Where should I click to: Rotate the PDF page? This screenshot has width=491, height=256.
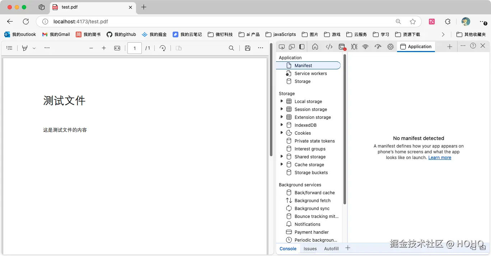(163, 48)
